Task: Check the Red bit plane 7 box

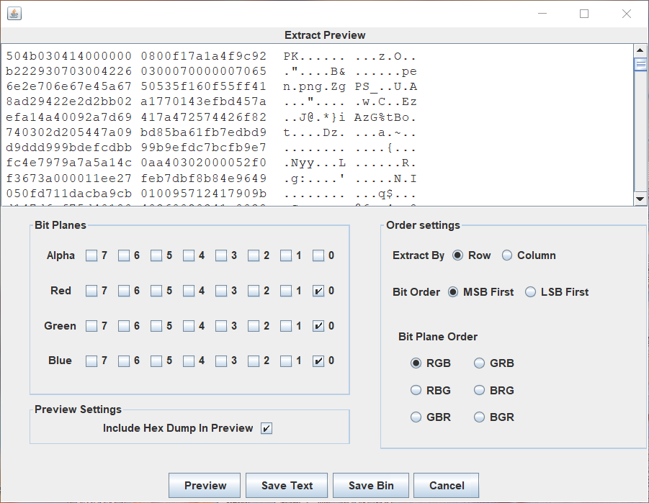Action: (x=91, y=291)
